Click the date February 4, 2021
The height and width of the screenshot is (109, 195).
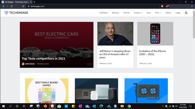pos(43,64)
